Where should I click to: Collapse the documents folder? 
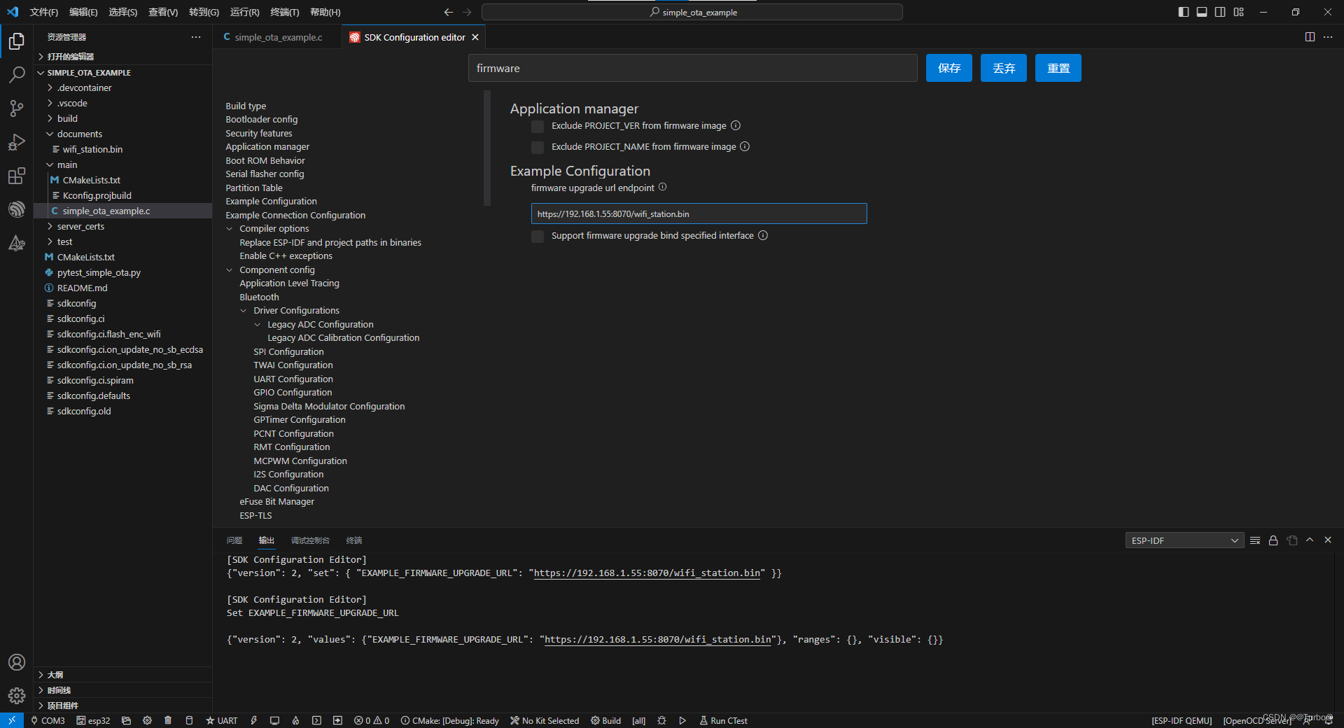79,134
